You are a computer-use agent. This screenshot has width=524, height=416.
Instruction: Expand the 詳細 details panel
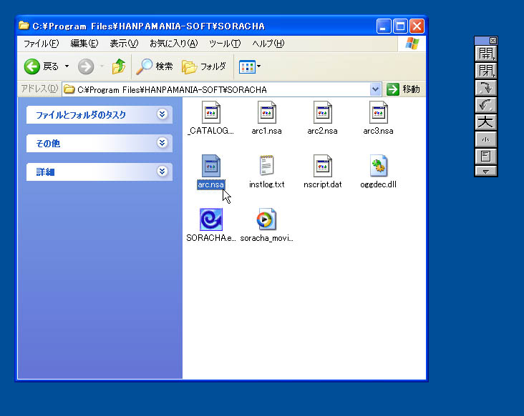click(162, 172)
